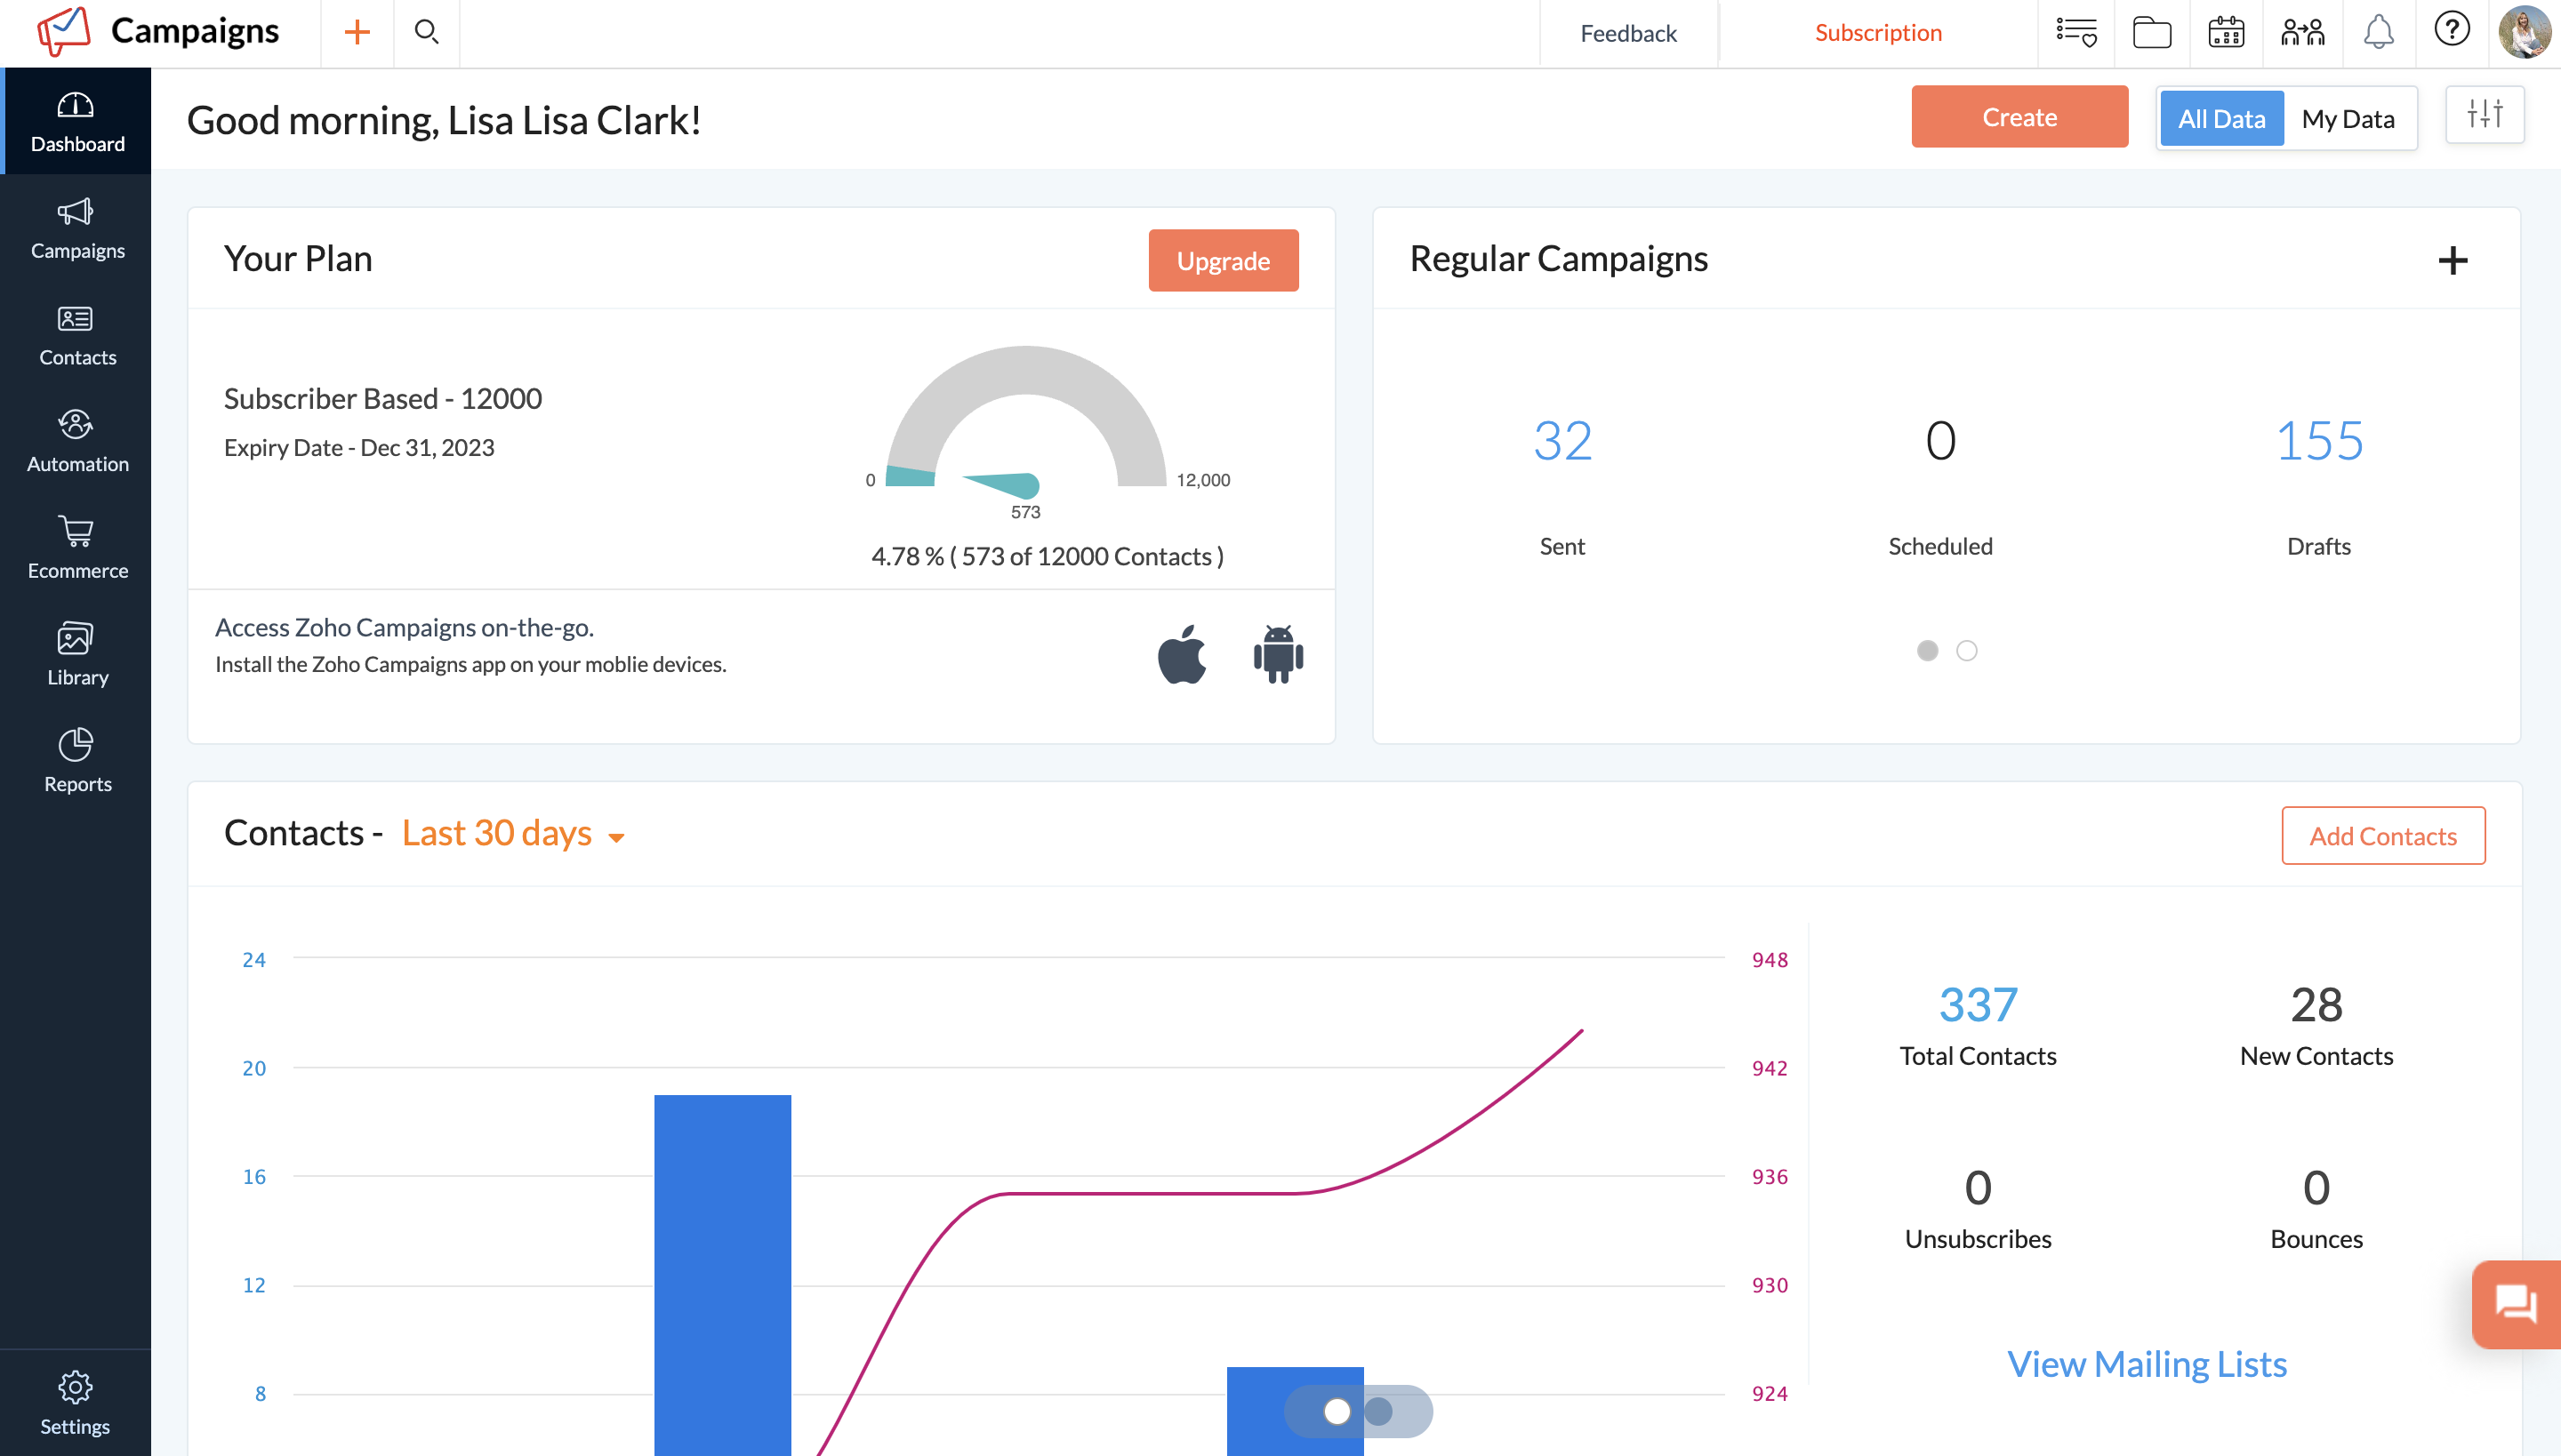Screen dimensions: 2561x1456
Task: Open the Reports section
Action: tap(76, 760)
